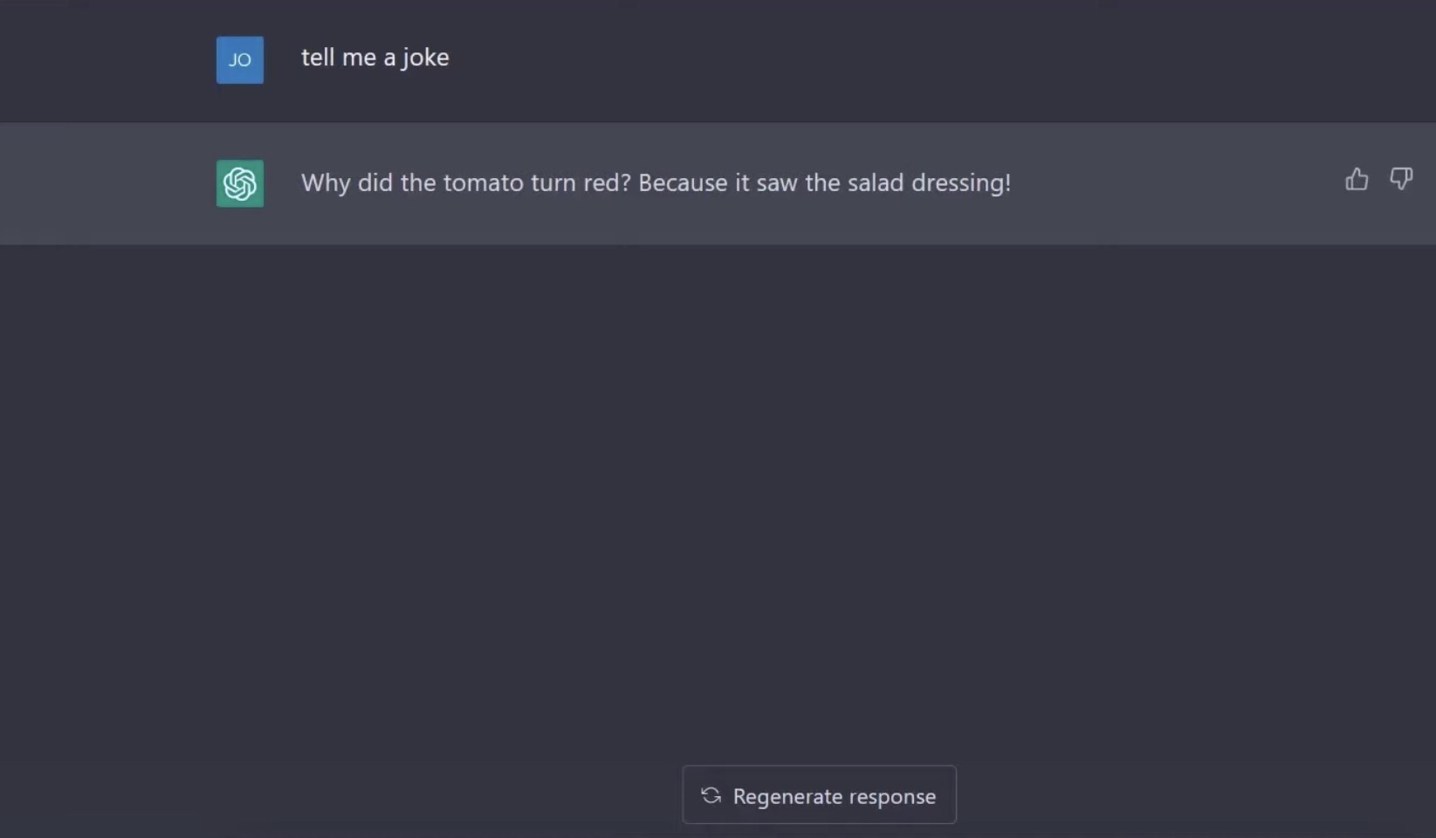This screenshot has width=1436, height=838.
Task: Click the word 'Because' in the answer
Action: (683, 182)
